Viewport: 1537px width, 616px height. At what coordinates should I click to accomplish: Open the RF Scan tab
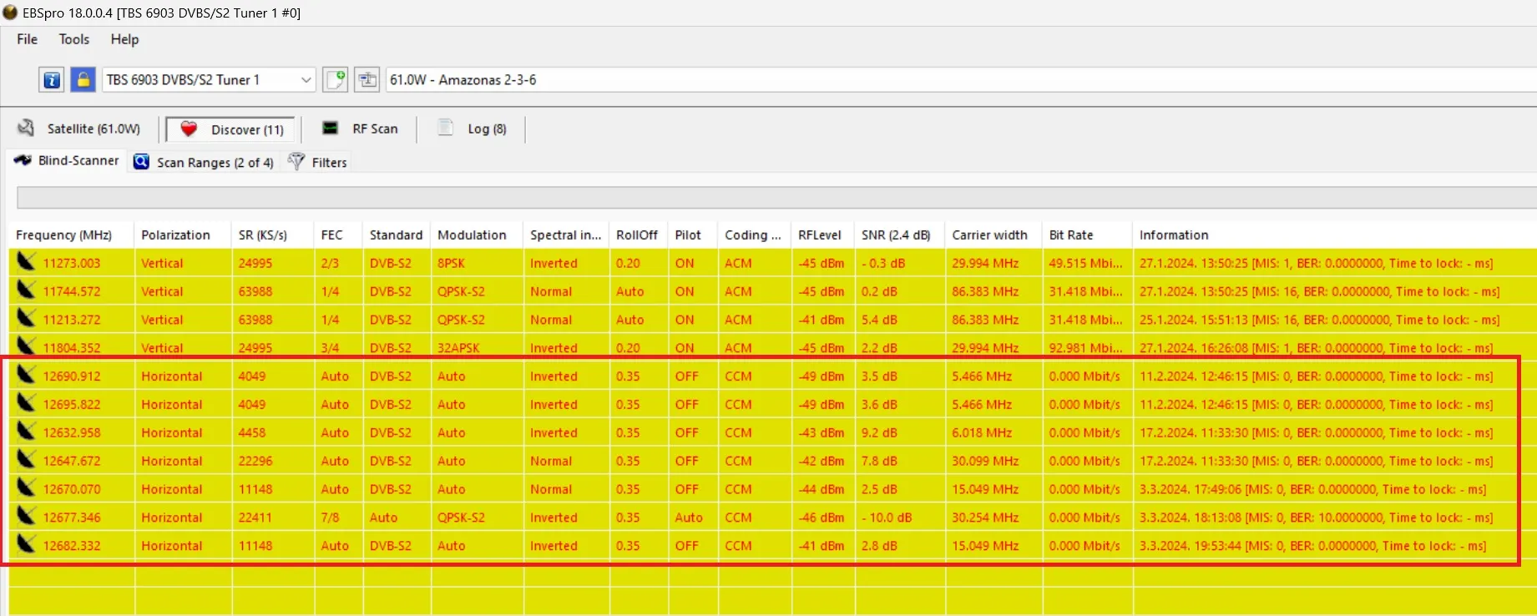point(361,129)
